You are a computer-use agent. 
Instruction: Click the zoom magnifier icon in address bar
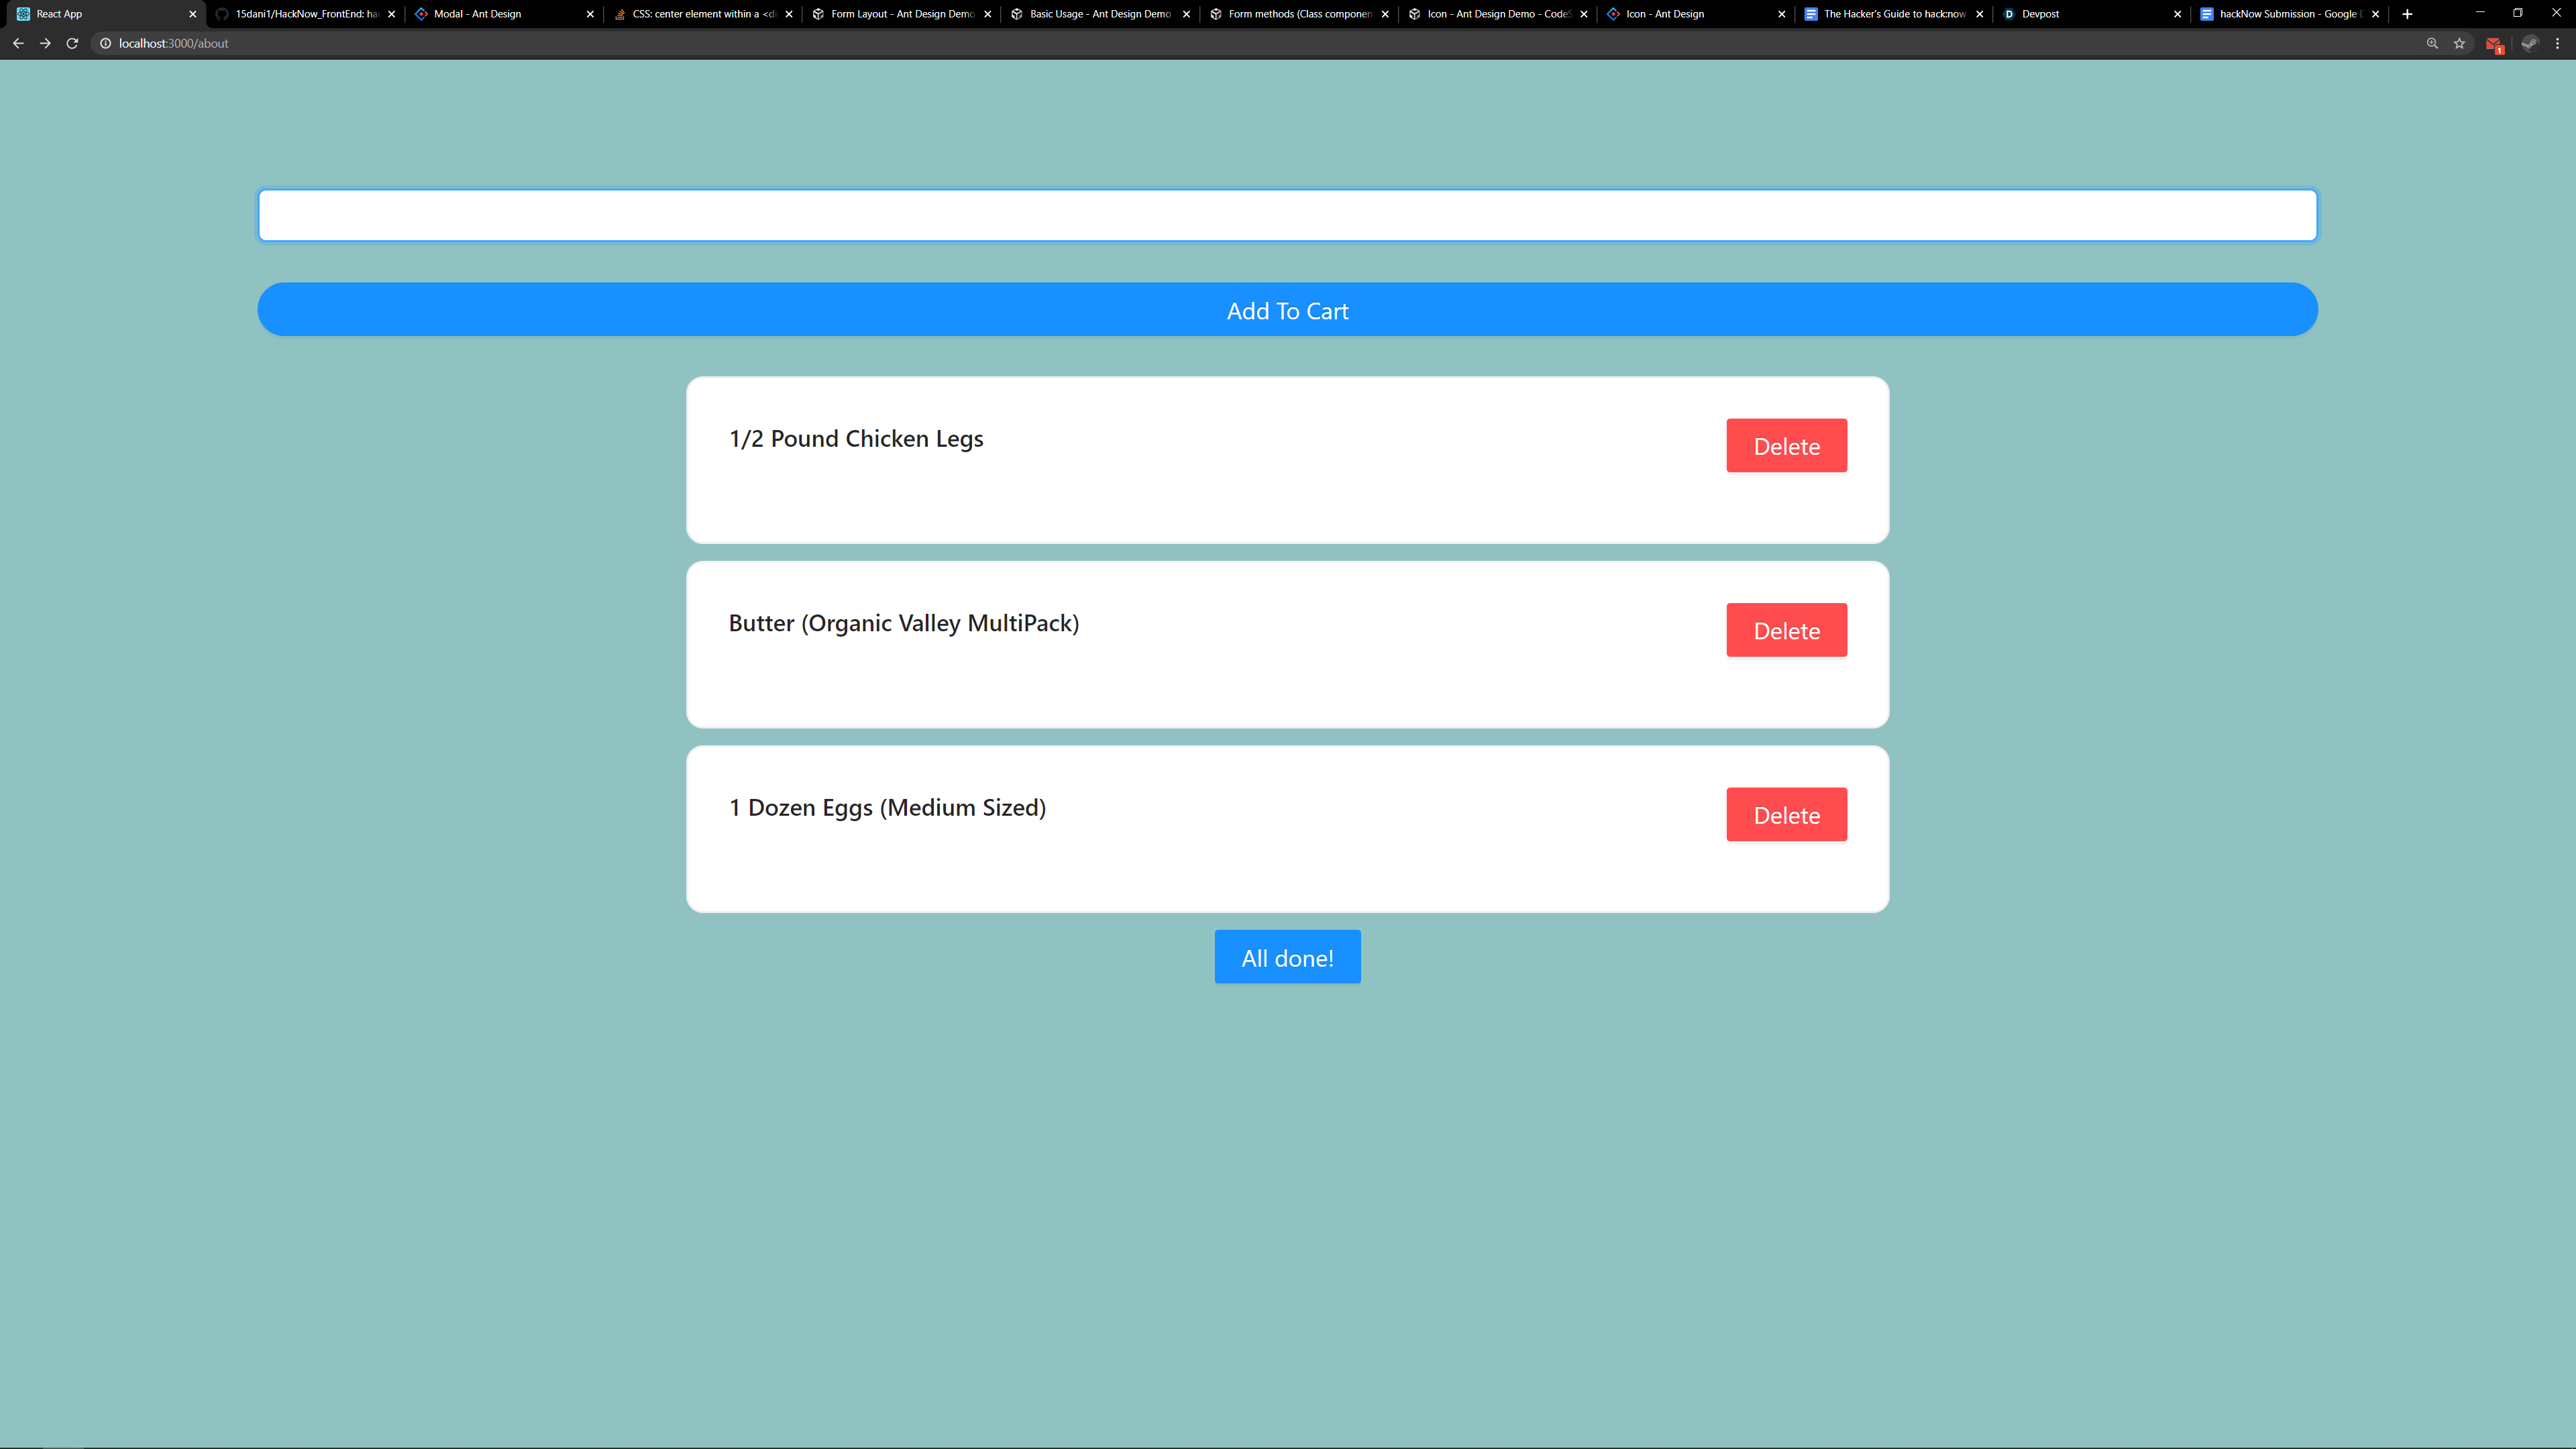tap(2432, 43)
